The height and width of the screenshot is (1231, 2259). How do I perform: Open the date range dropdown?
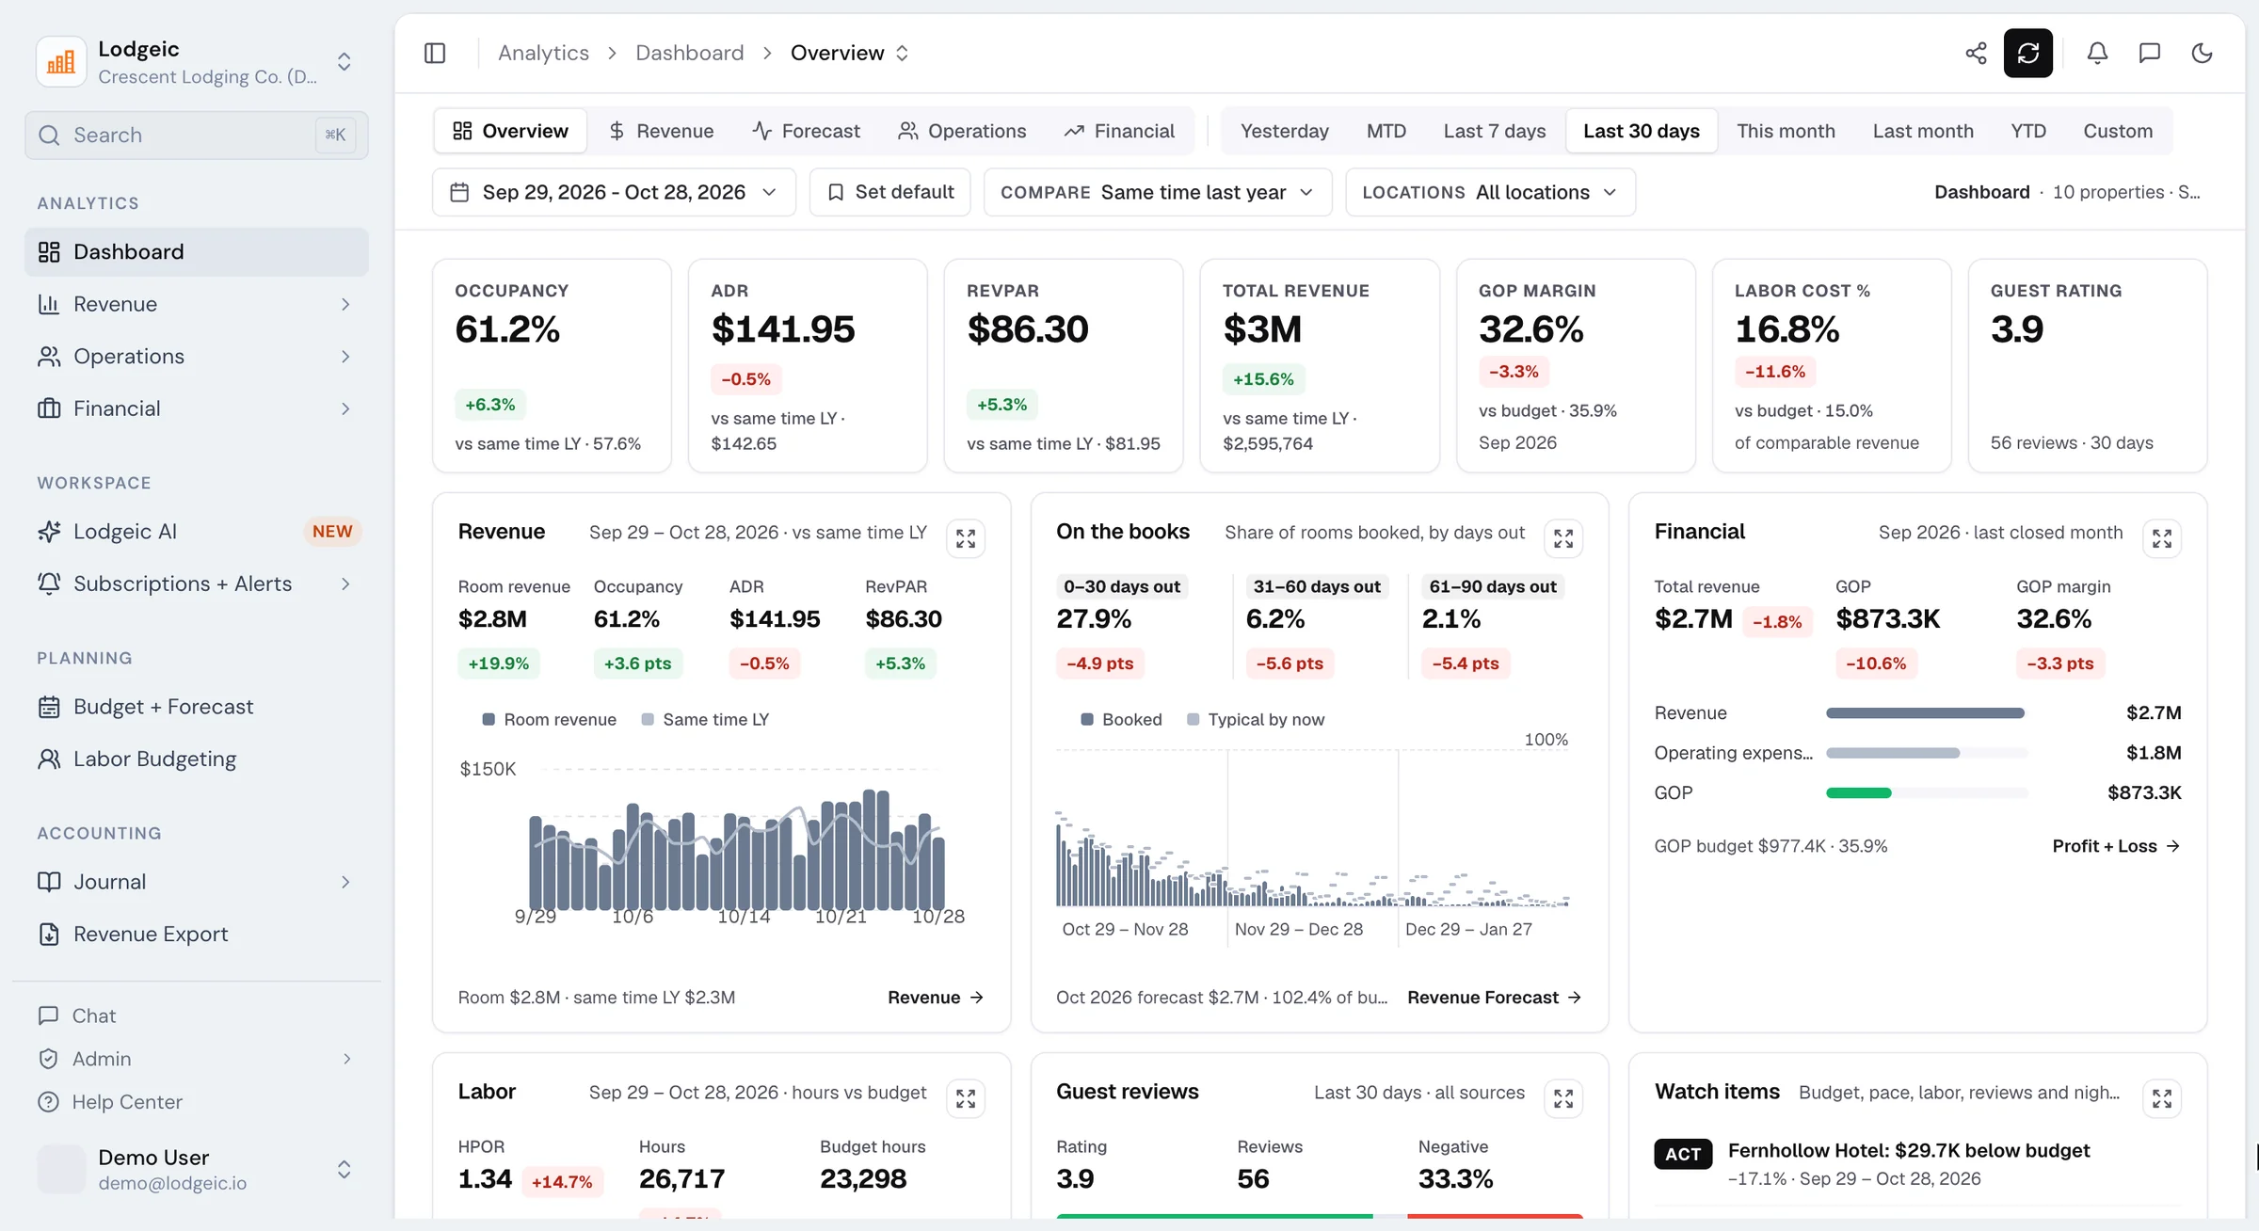(x=614, y=192)
